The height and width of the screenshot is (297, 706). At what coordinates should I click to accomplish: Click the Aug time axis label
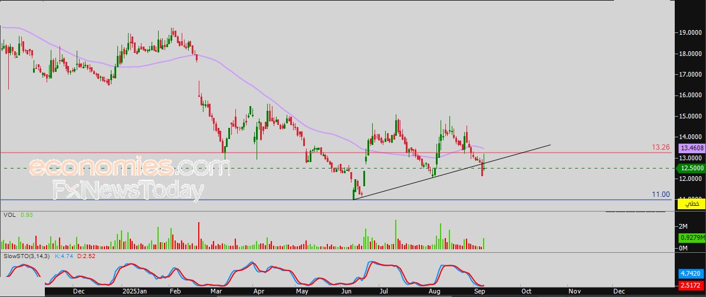click(x=434, y=292)
